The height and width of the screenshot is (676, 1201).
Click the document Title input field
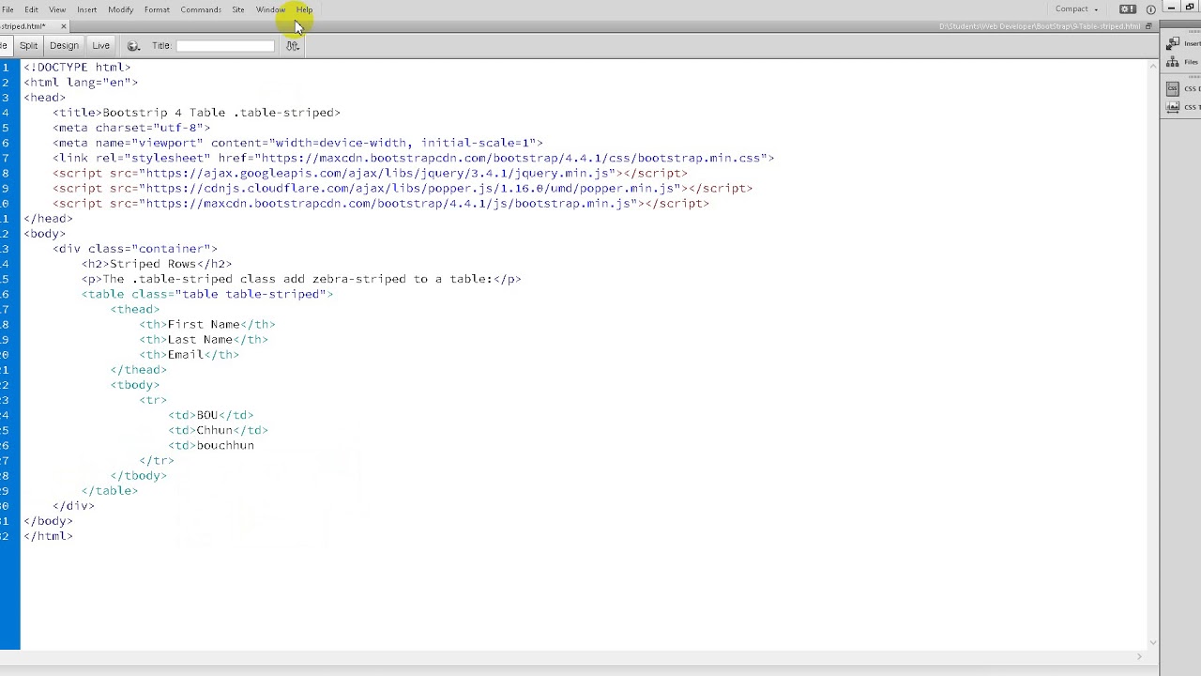[x=225, y=45]
